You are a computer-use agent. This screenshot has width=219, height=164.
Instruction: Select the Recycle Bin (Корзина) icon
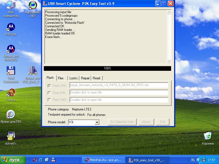208,138
